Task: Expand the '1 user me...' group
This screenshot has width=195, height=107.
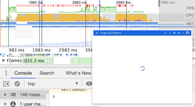Action: point(5,104)
